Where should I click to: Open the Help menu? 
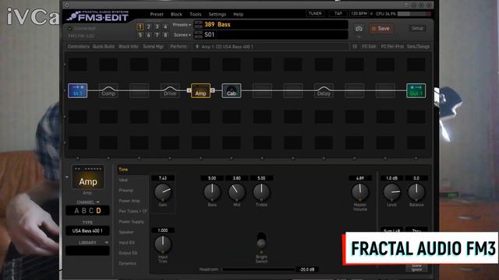[x=238, y=14]
